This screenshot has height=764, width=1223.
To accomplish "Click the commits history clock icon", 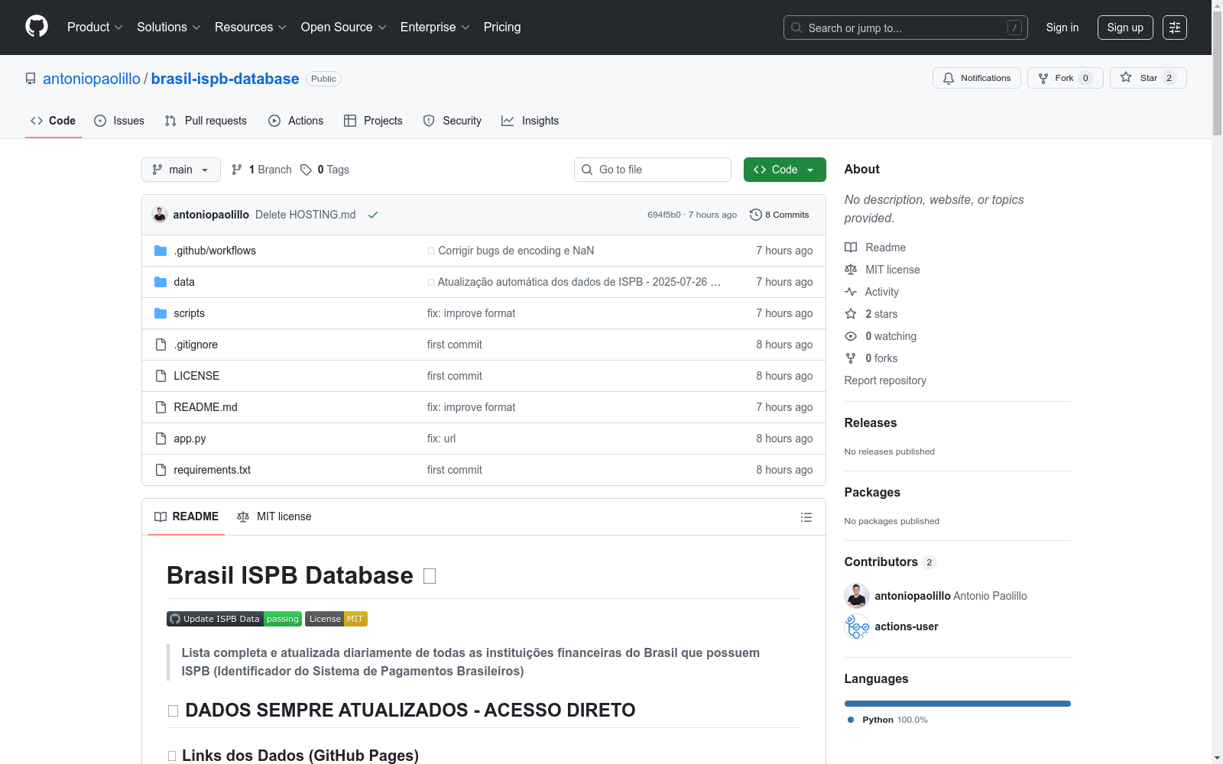I will (x=756, y=215).
